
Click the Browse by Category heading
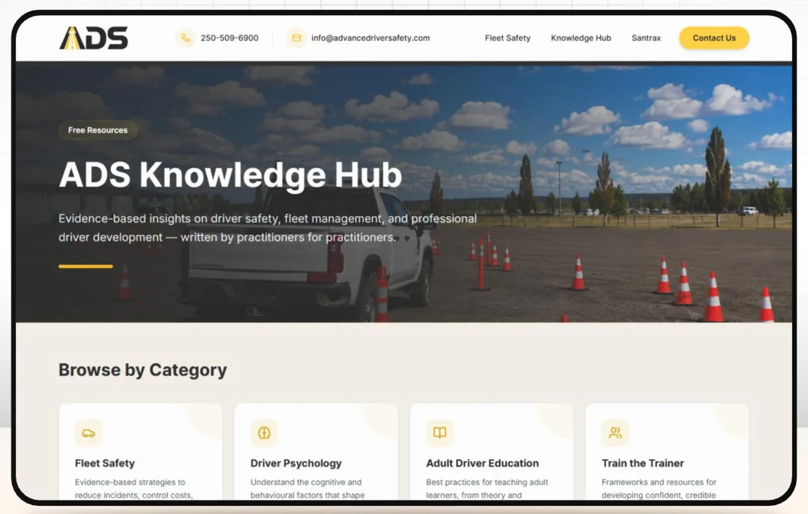click(143, 370)
